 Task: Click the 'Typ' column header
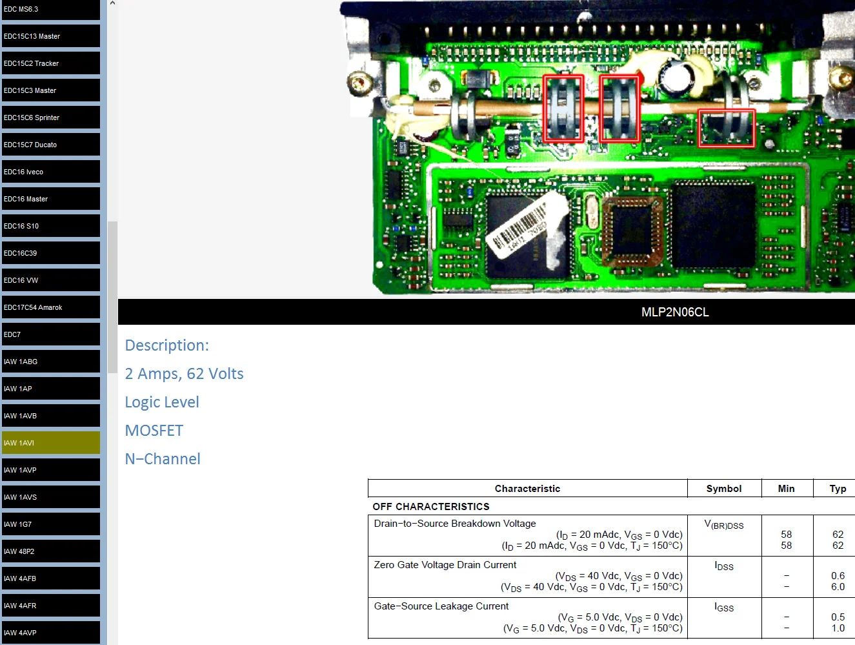click(x=838, y=489)
